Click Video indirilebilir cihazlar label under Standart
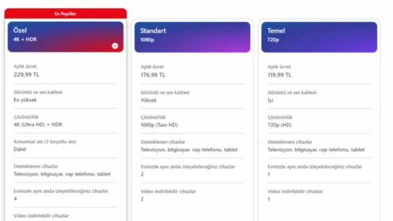Image resolution: width=393 pixels, height=221 pixels. tap(168, 191)
